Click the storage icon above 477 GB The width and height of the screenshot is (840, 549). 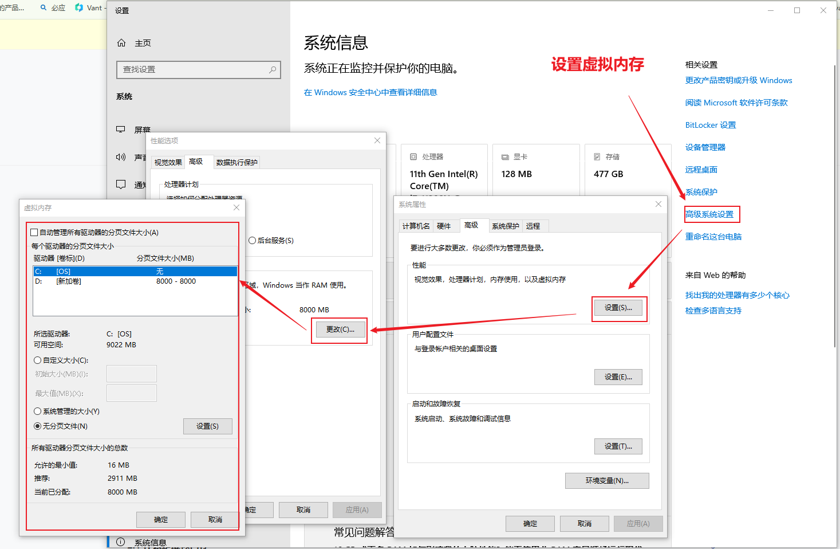(x=597, y=156)
